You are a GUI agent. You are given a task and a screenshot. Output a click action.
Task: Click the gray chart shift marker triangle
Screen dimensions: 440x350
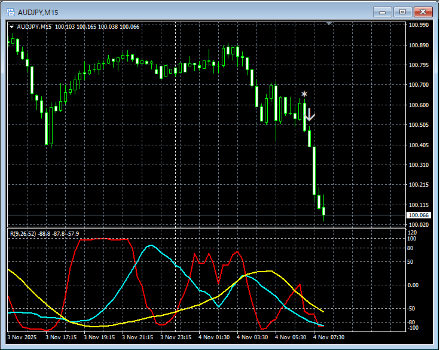pyautogui.click(x=329, y=23)
